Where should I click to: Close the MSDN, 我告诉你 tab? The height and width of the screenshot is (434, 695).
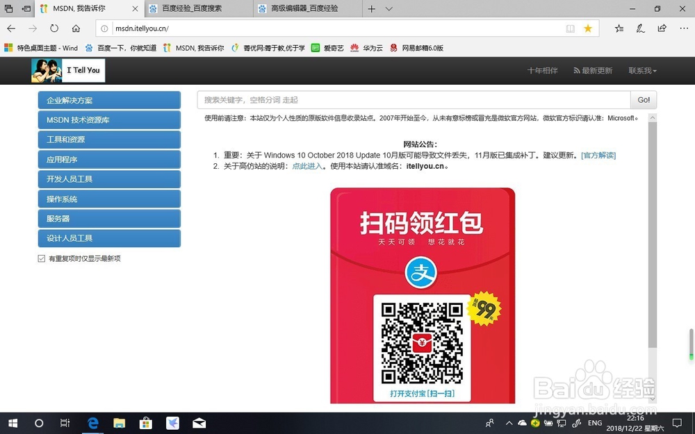pos(136,8)
